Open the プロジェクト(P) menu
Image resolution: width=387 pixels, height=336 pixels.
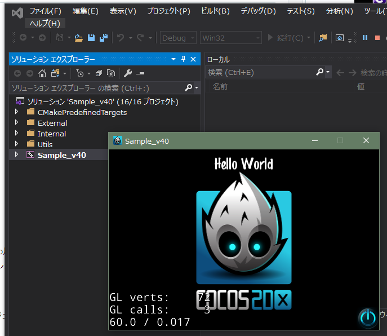169,11
